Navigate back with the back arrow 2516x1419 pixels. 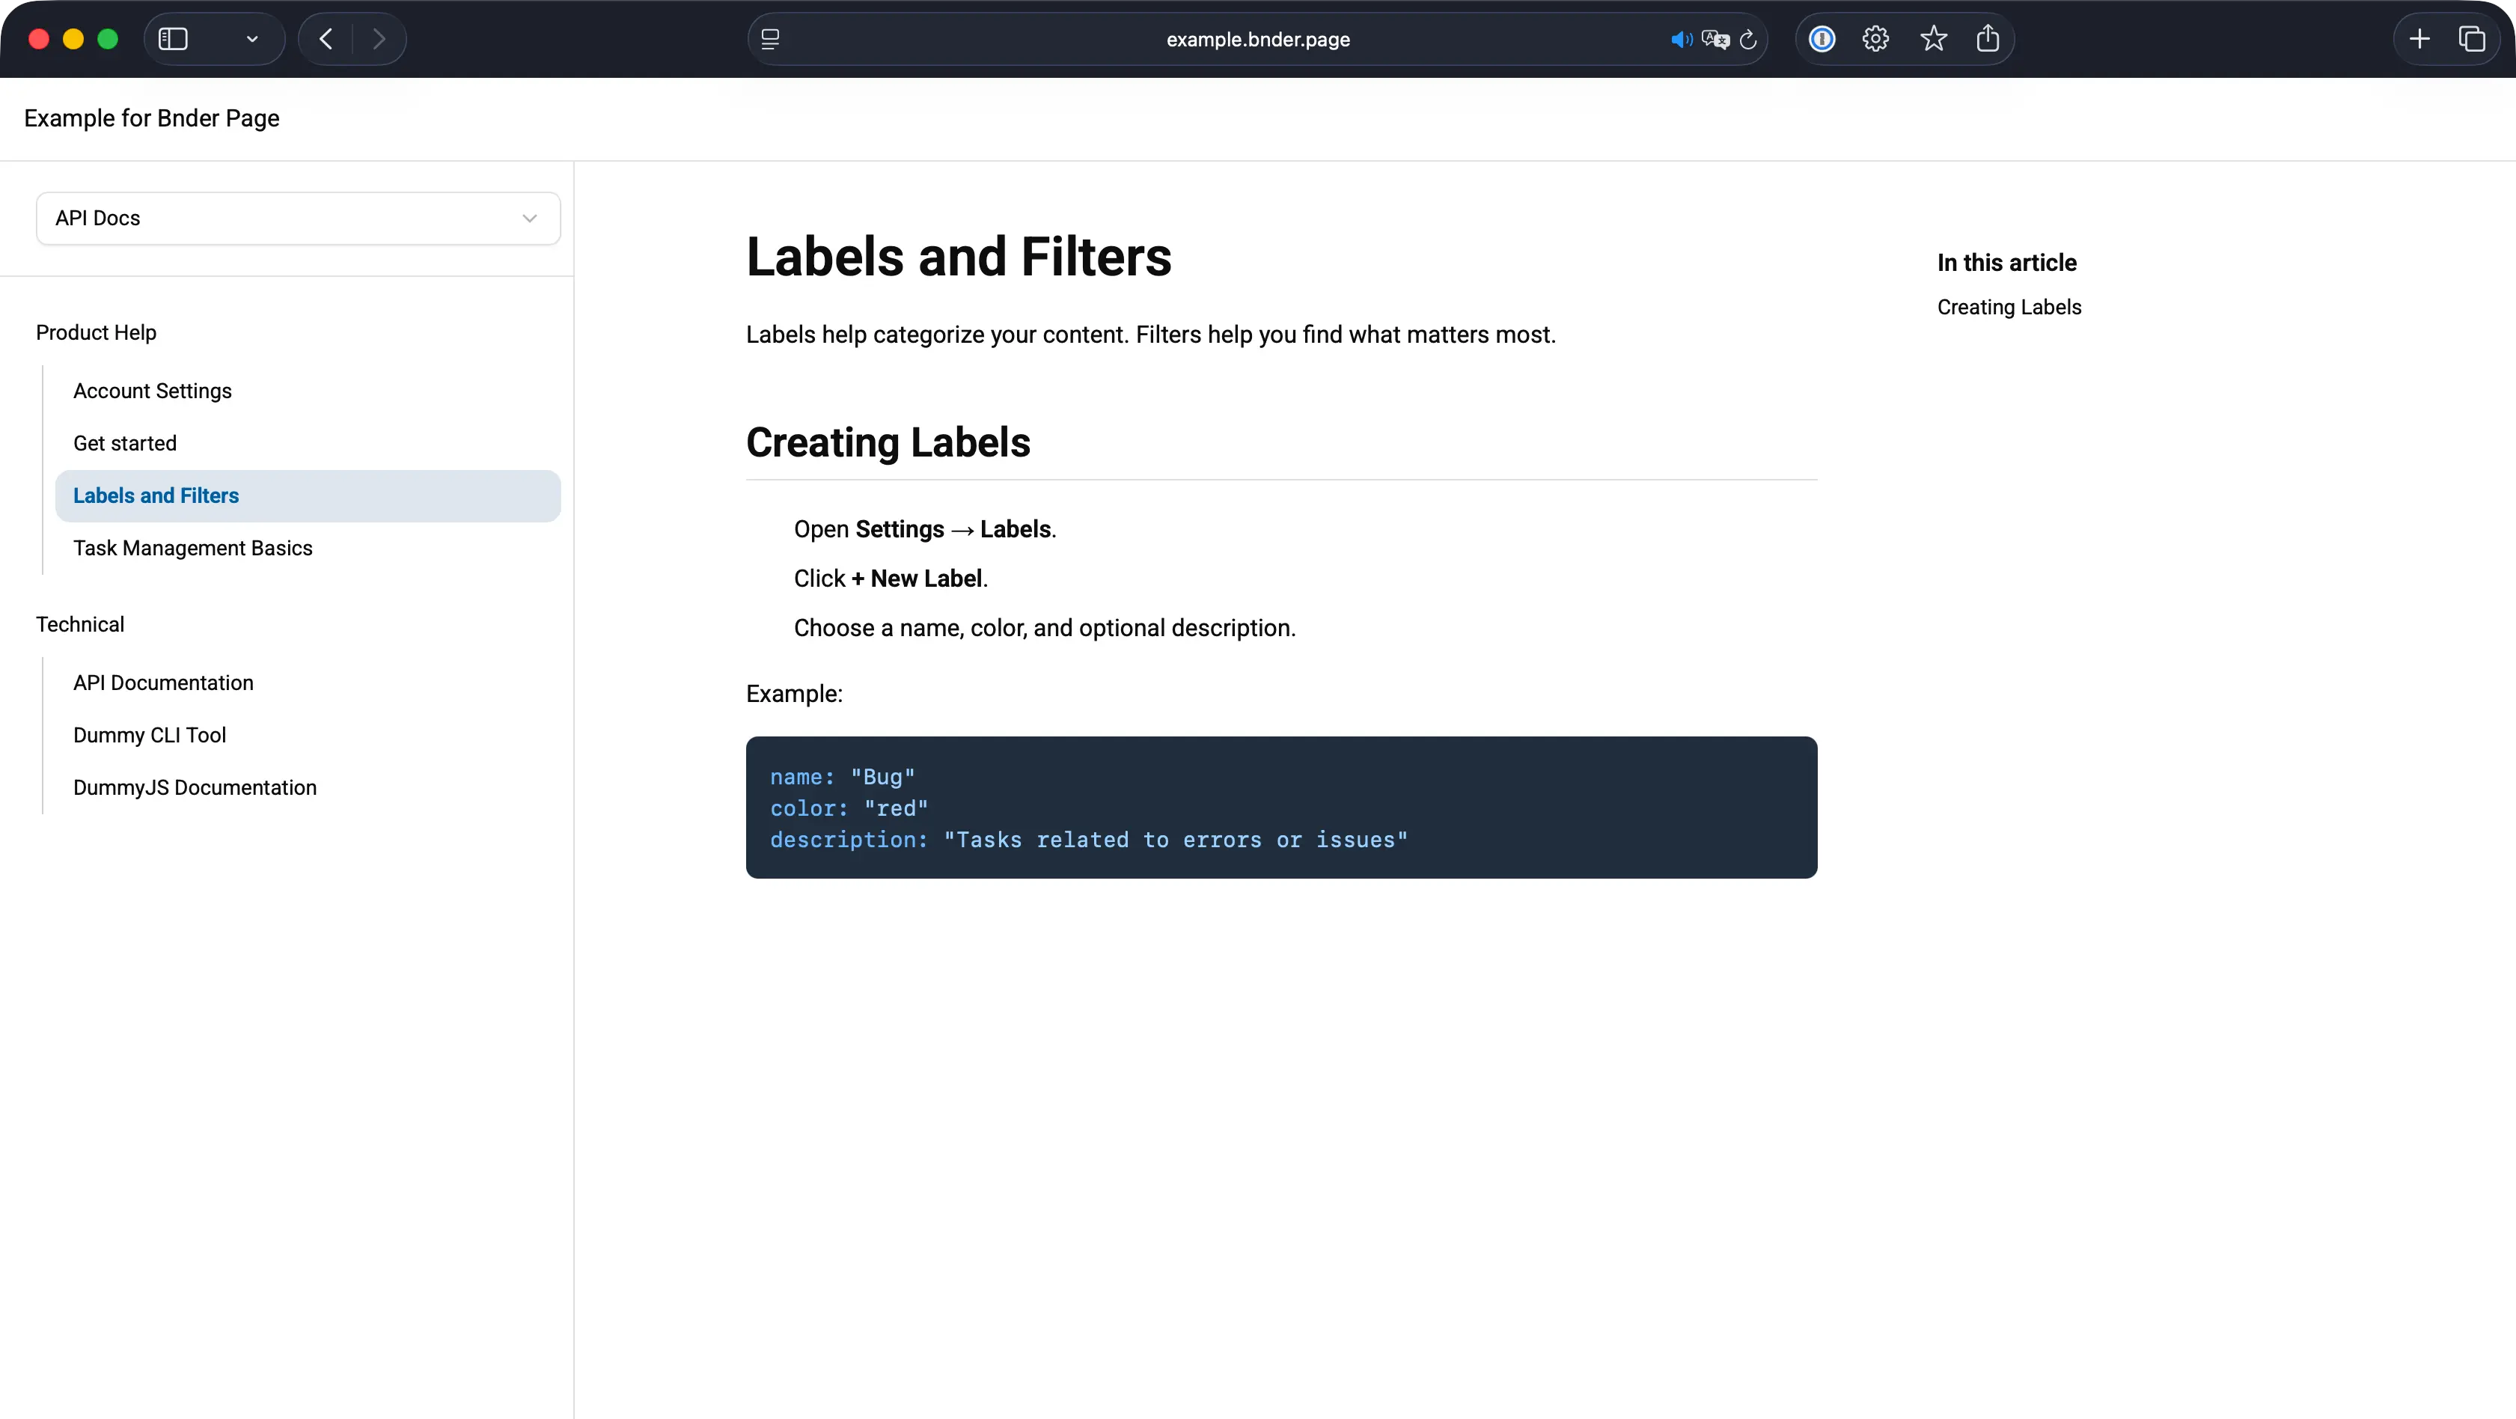tap(326, 39)
